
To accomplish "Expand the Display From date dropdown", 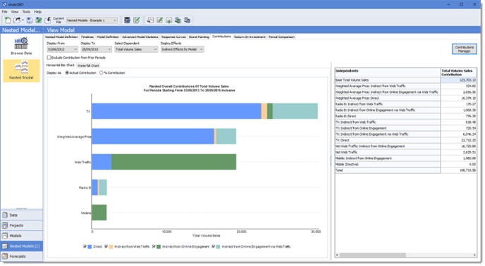I will (75, 49).
